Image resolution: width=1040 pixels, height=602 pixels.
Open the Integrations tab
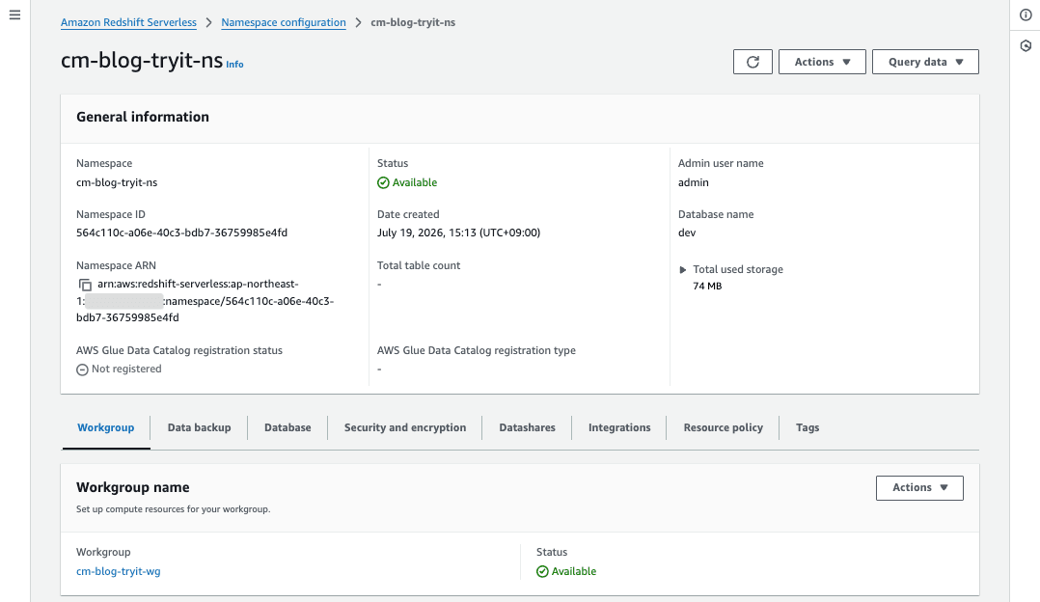coord(619,427)
